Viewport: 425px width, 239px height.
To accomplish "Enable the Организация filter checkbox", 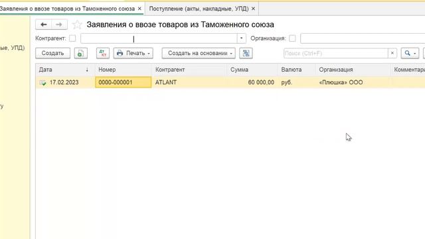I will click(292, 39).
